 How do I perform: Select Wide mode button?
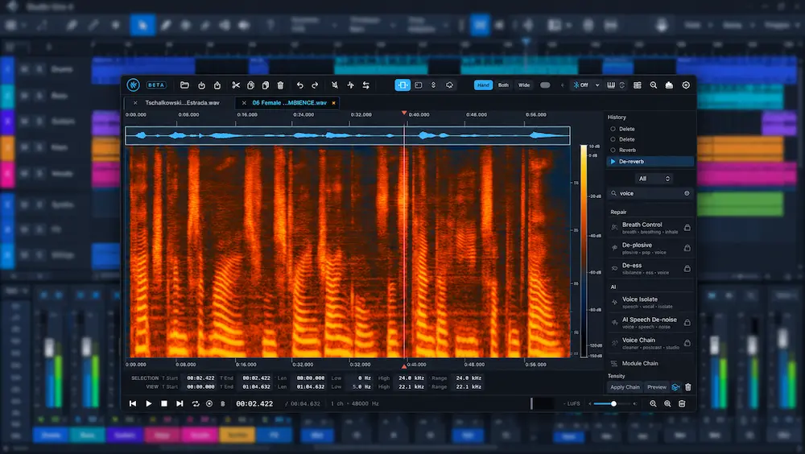tap(524, 85)
